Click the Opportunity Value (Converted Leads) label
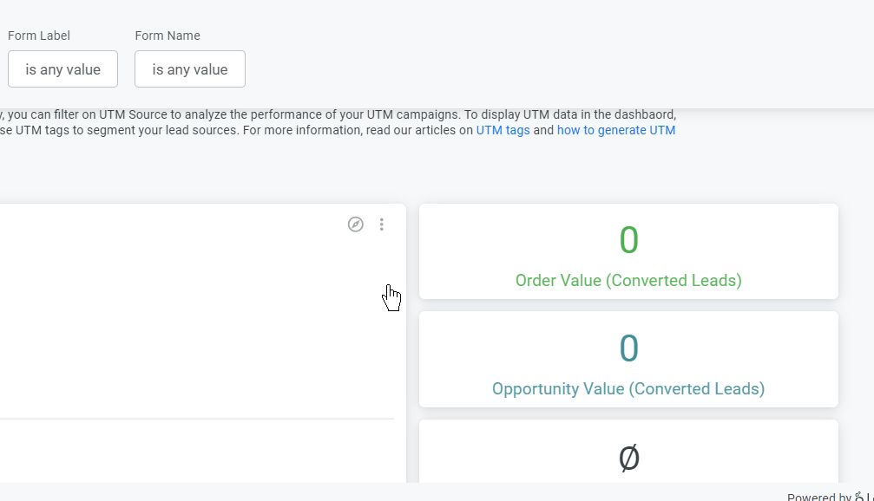 tap(628, 388)
